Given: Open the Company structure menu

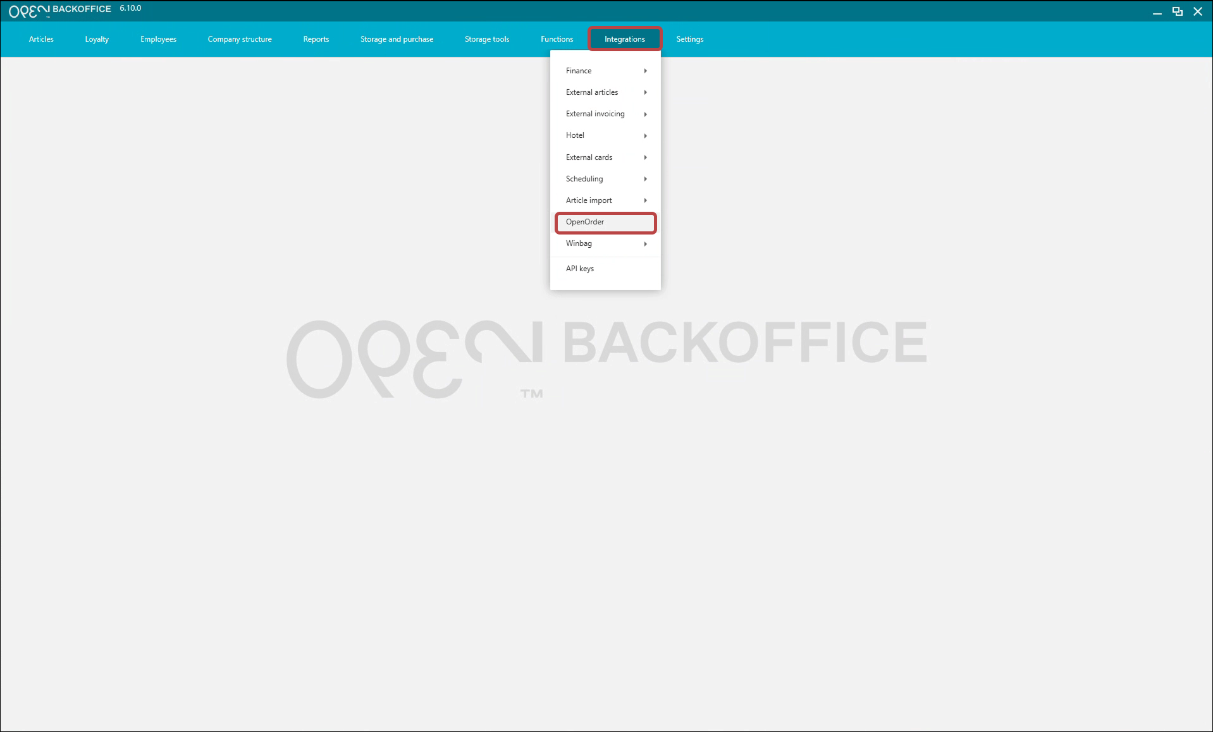Looking at the screenshot, I should 240,39.
